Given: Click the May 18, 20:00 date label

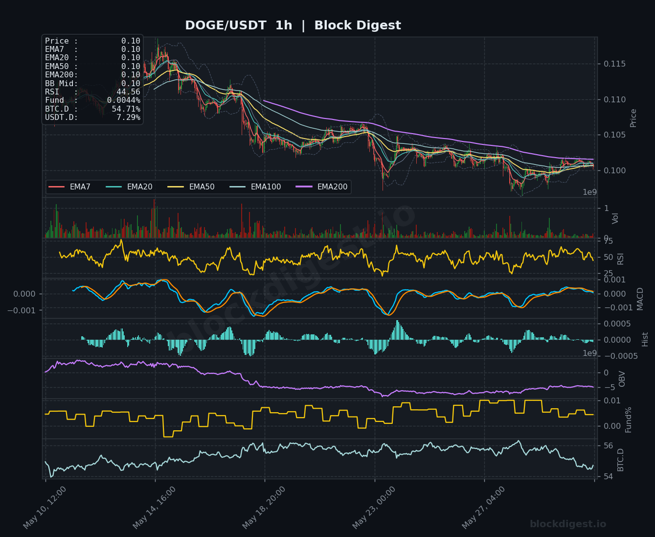Looking at the screenshot, I should tap(264, 508).
